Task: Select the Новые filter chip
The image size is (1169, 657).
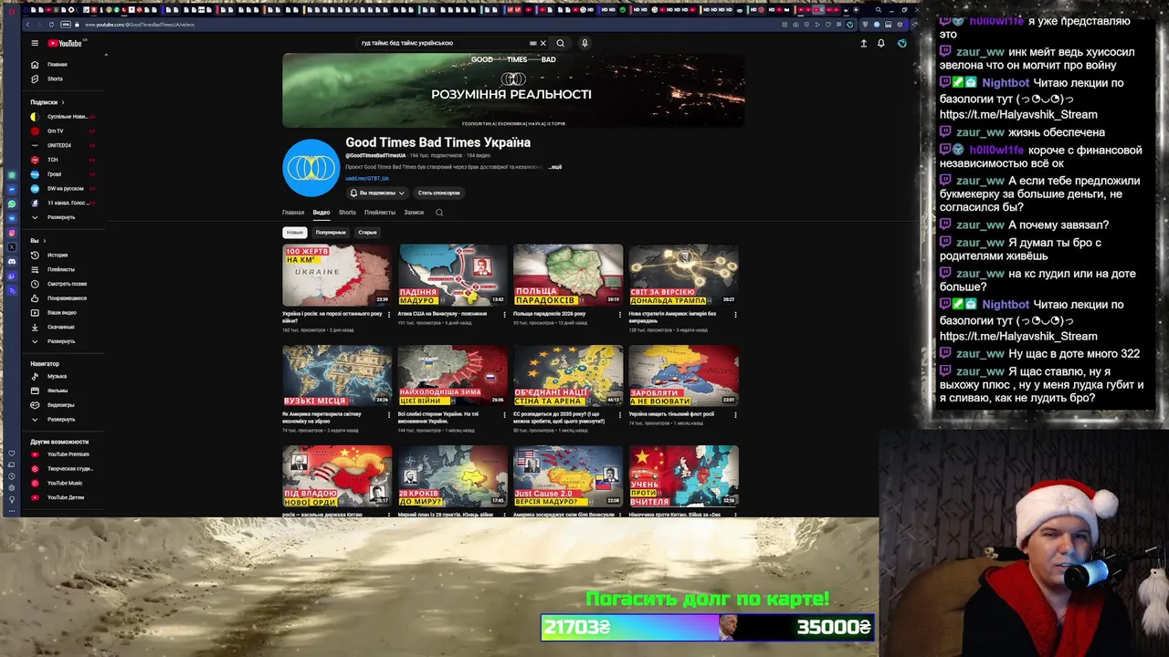Action: pyautogui.click(x=294, y=233)
